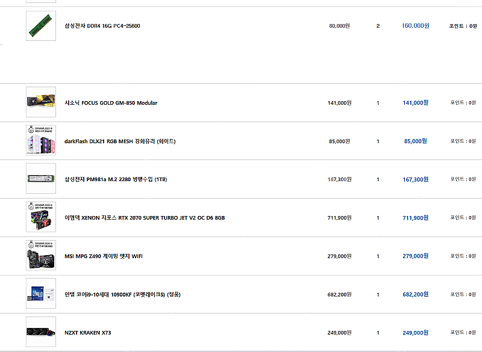Open the MSI MPG Z490 motherboard thumbnail

(41, 255)
